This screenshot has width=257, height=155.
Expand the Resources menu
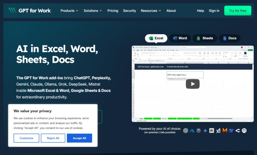[151, 11]
